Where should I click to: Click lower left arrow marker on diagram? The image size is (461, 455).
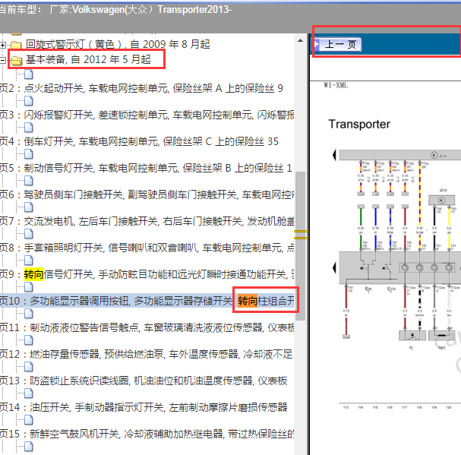[x=334, y=267]
